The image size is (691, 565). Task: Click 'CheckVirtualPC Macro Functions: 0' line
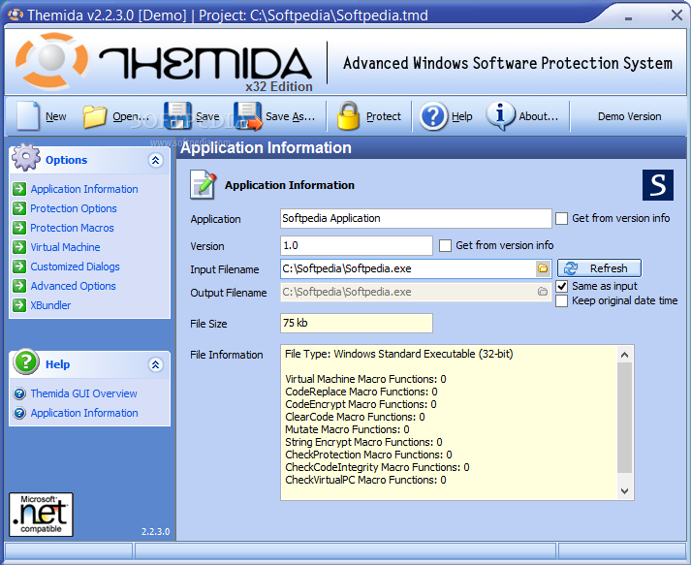365,480
